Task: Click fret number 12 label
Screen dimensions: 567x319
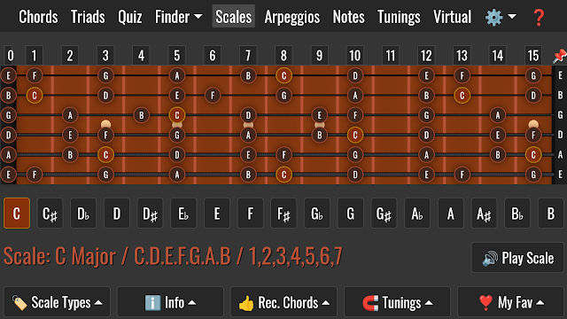Action: (x=426, y=56)
